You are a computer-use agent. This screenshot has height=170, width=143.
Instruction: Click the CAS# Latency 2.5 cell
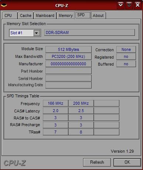[x=81, y=111]
